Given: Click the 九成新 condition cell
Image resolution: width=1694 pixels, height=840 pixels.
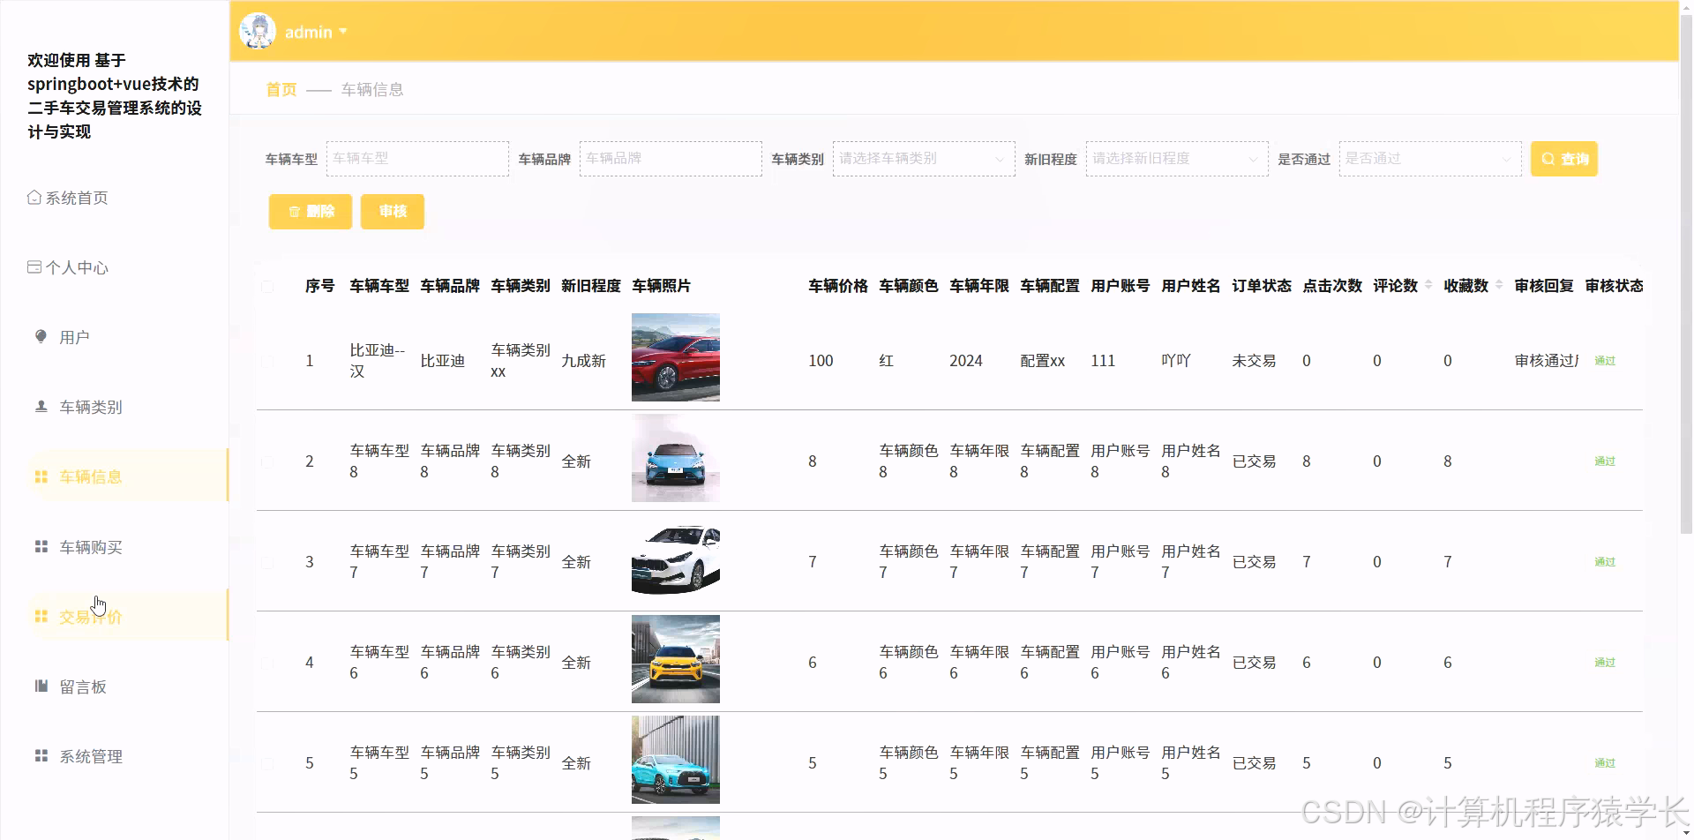Looking at the screenshot, I should (583, 361).
